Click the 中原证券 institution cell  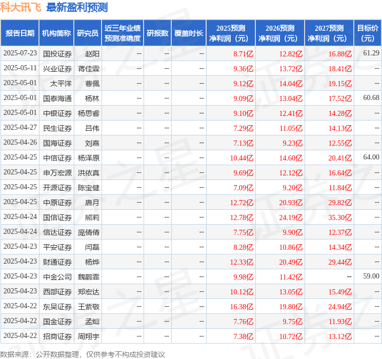[57, 203]
